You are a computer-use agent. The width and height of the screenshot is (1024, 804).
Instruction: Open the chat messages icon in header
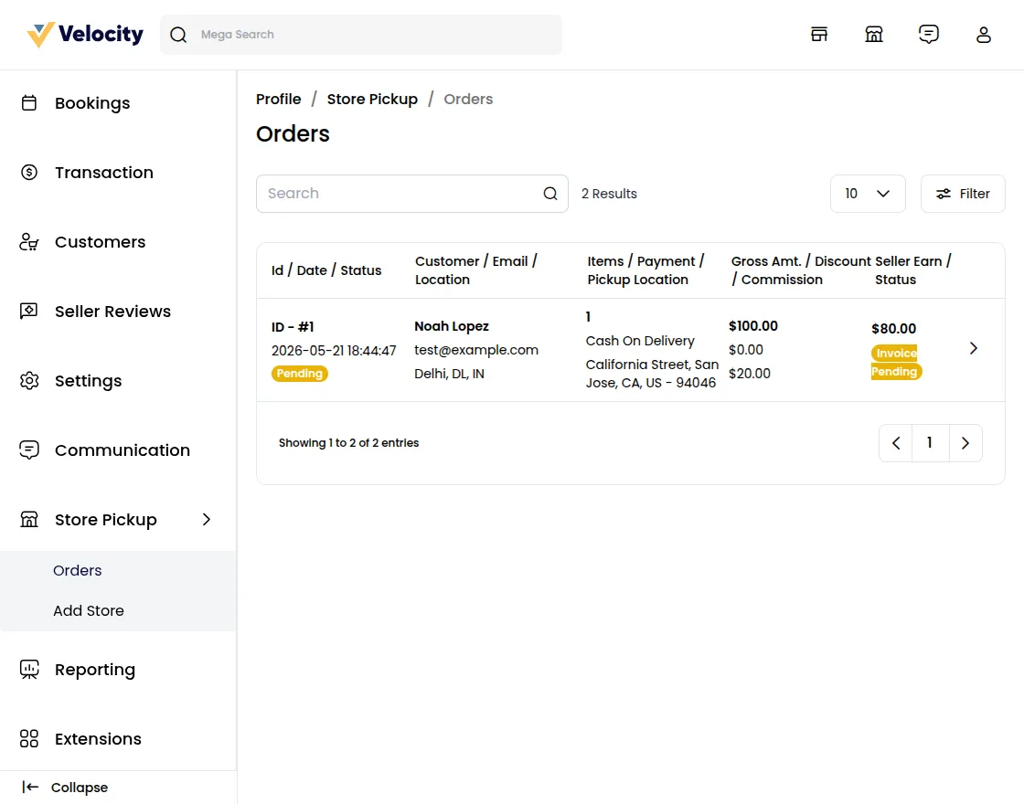(x=929, y=35)
